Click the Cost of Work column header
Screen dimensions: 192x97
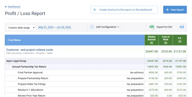[x=166, y=40]
